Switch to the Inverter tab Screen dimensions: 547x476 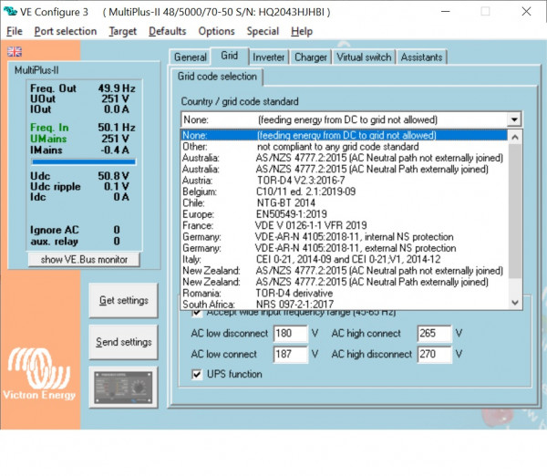point(269,57)
